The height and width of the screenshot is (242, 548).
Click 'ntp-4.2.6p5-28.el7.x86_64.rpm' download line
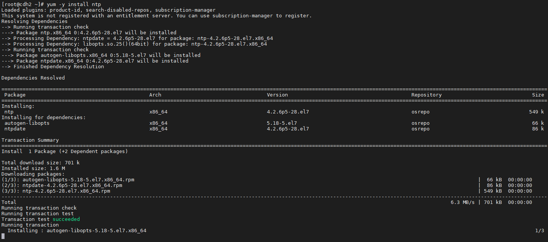pyautogui.click(x=56, y=191)
